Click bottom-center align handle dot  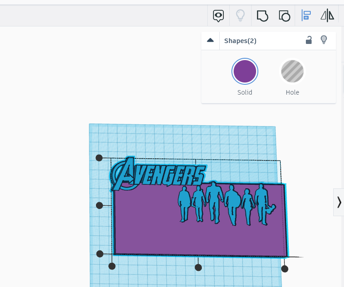[x=198, y=267]
